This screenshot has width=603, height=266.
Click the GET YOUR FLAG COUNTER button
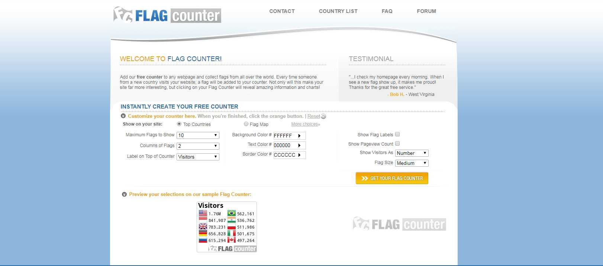392,178
